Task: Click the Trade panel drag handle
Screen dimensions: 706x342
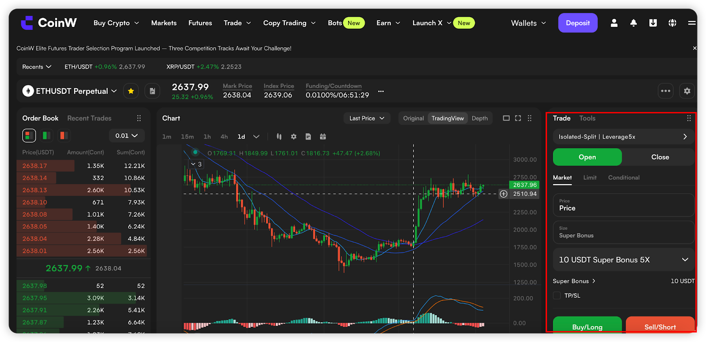Action: (x=689, y=118)
